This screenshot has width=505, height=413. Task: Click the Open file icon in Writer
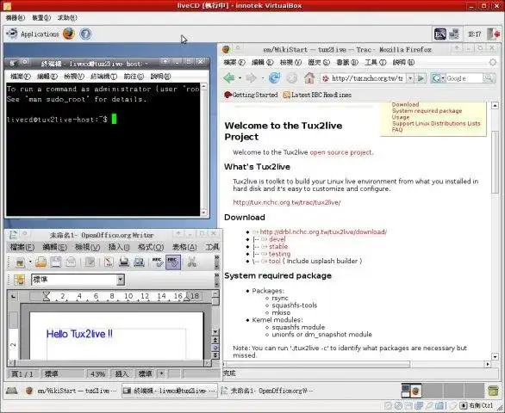(x=41, y=262)
